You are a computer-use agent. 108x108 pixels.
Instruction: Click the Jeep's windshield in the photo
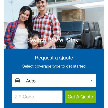tap(71, 28)
